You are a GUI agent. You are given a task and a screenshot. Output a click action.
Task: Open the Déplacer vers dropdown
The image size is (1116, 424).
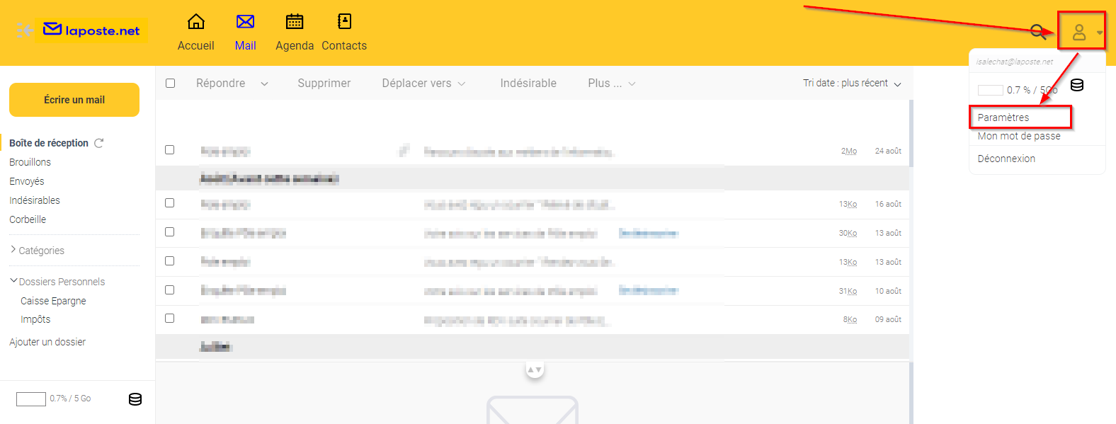[423, 84]
